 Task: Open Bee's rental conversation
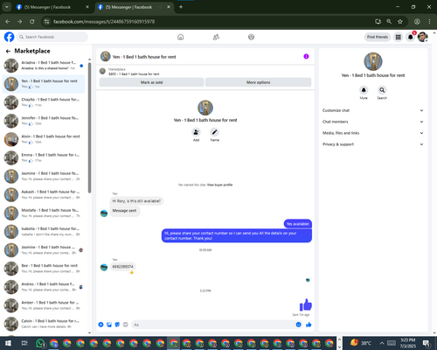[44, 269]
